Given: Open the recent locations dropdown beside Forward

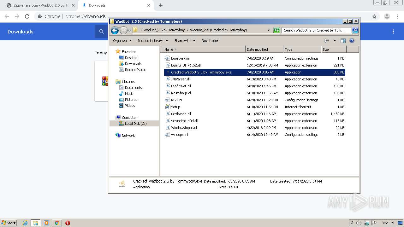Looking at the screenshot, I should pos(129,31).
